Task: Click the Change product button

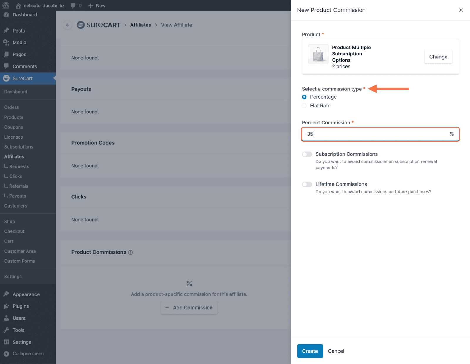Action: click(438, 57)
